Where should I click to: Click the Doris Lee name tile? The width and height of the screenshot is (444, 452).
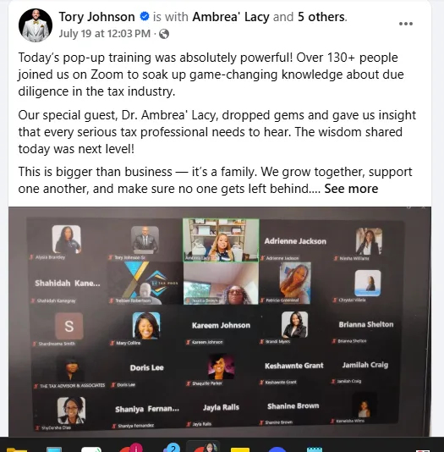tap(146, 367)
